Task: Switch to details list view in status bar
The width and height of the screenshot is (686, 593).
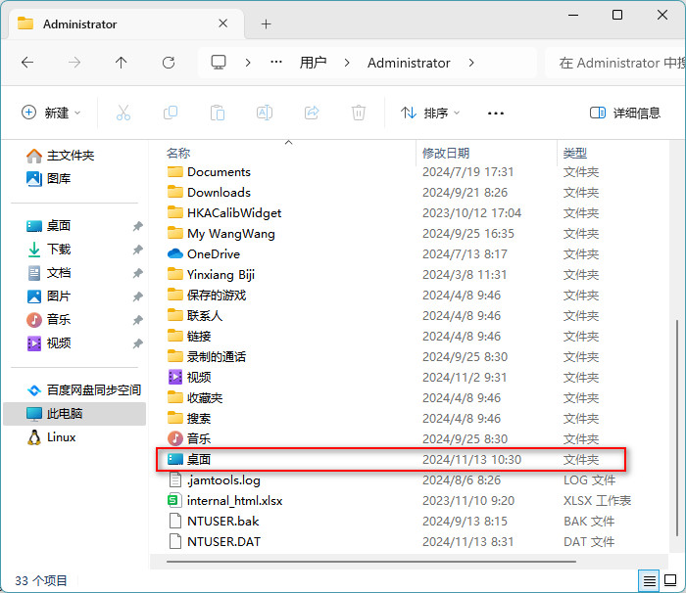Action: coord(649,580)
